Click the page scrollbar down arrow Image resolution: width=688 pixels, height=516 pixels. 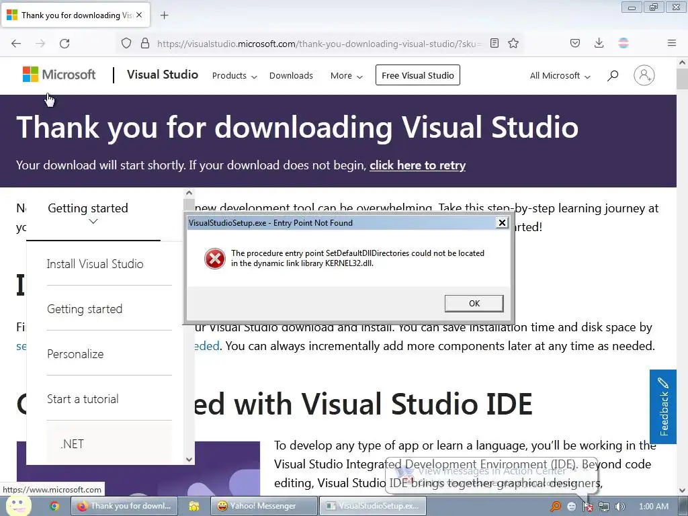[683, 490]
